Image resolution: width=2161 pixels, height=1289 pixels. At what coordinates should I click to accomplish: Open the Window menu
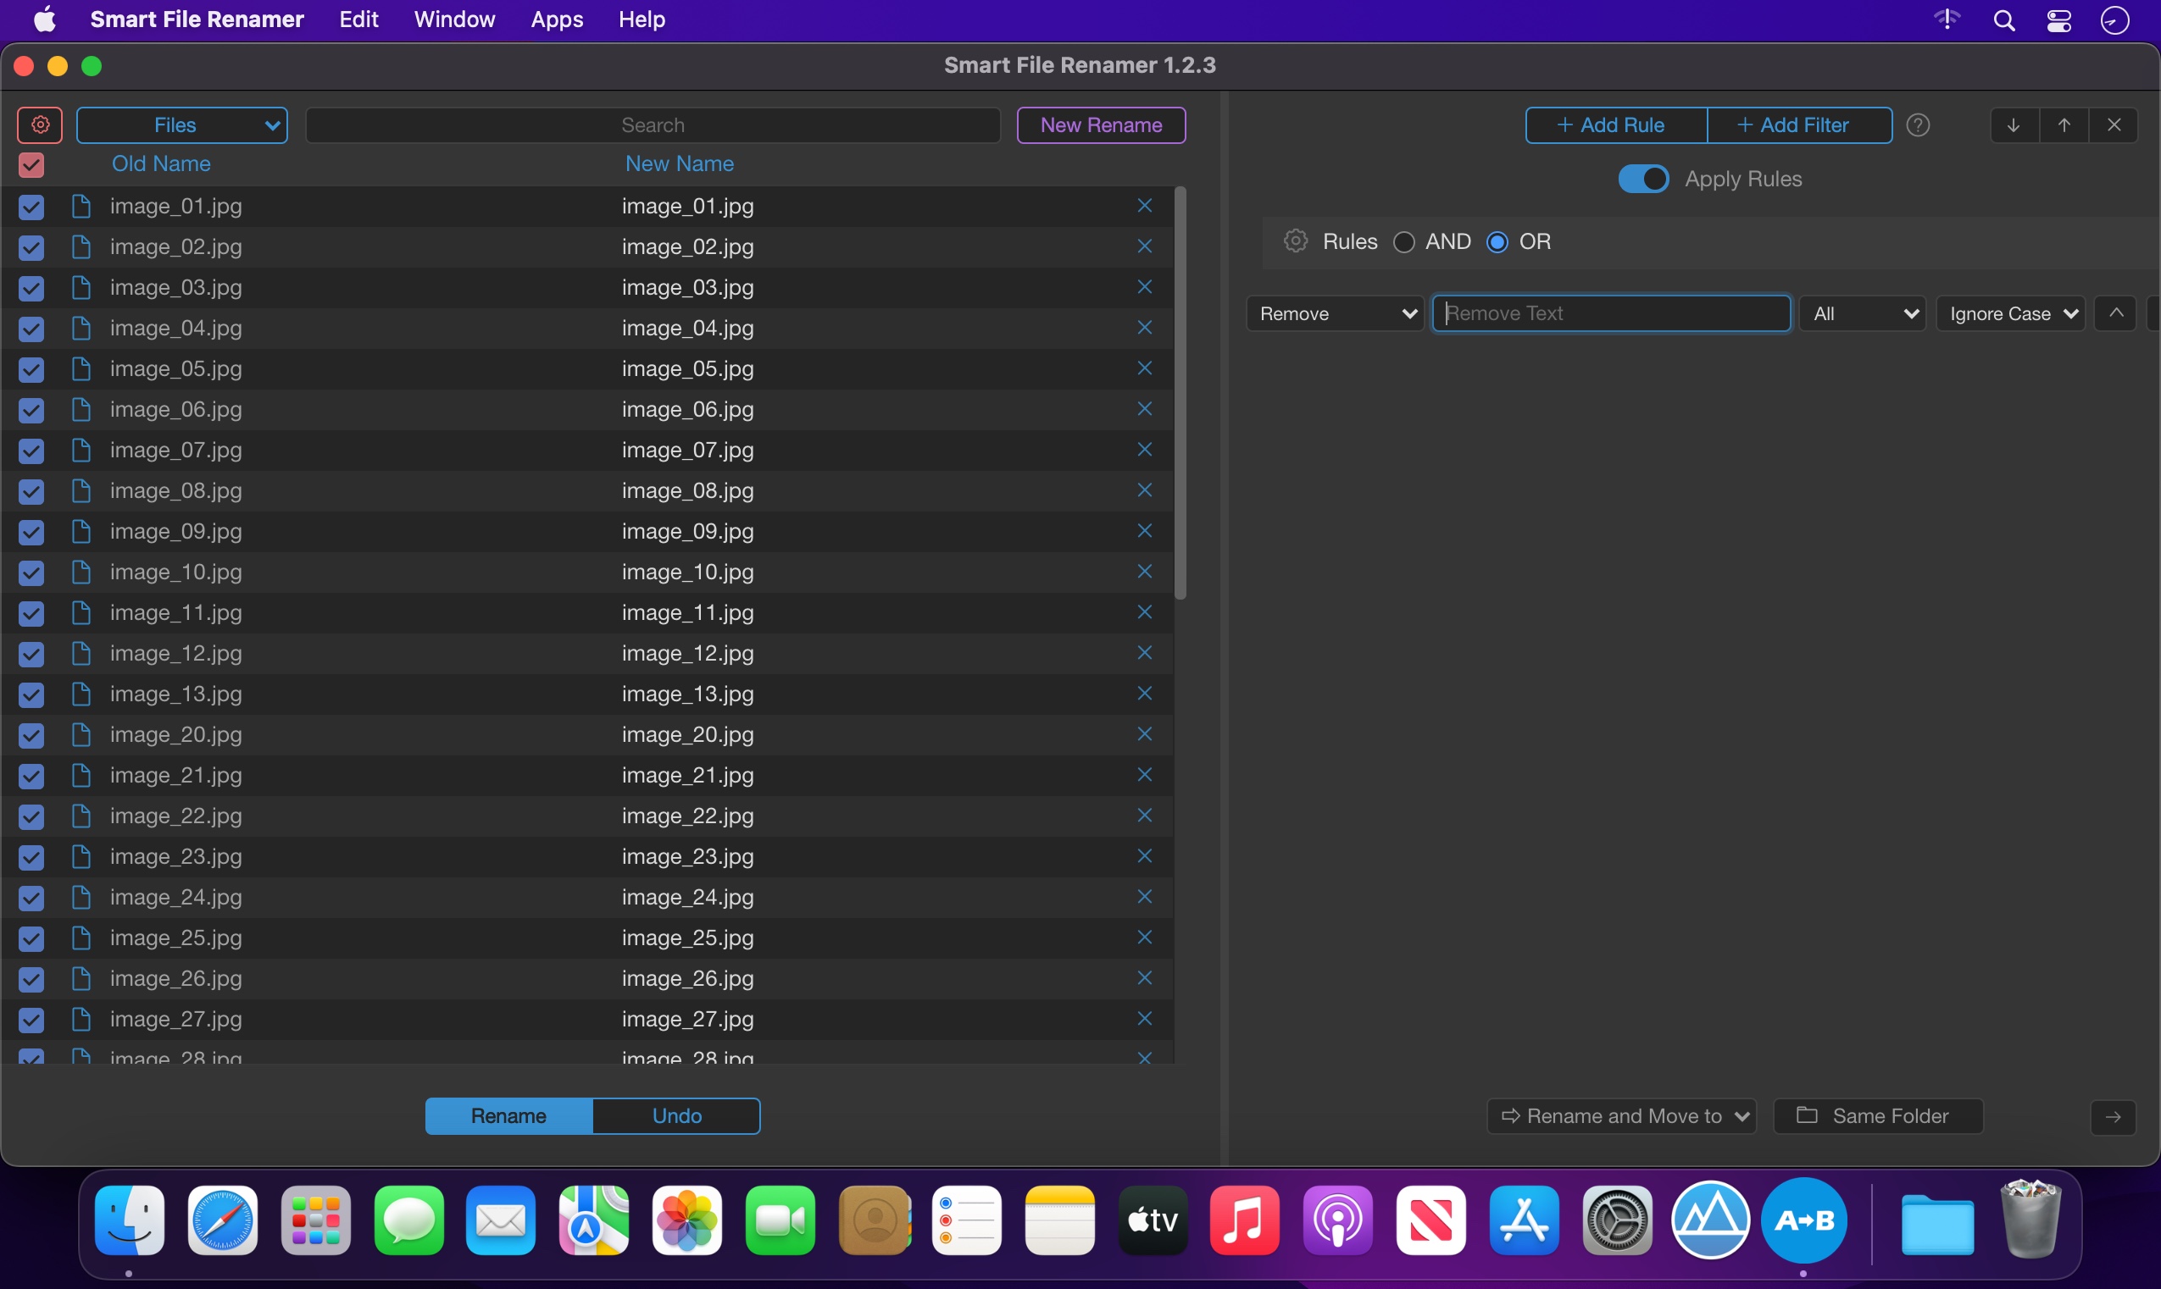point(454,19)
